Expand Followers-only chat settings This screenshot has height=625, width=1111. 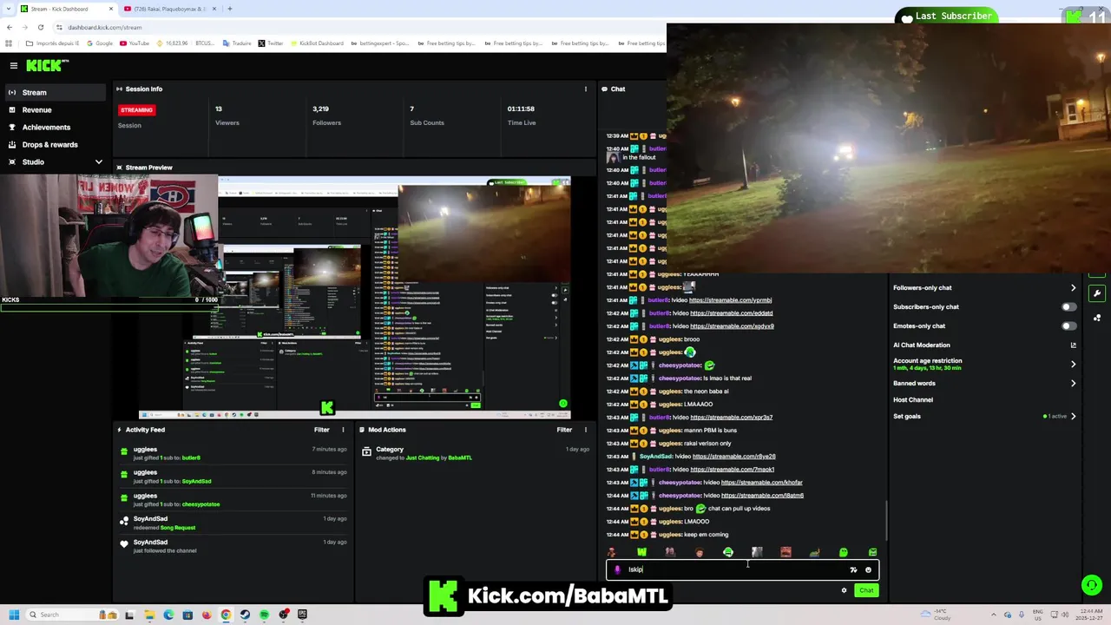click(1074, 288)
